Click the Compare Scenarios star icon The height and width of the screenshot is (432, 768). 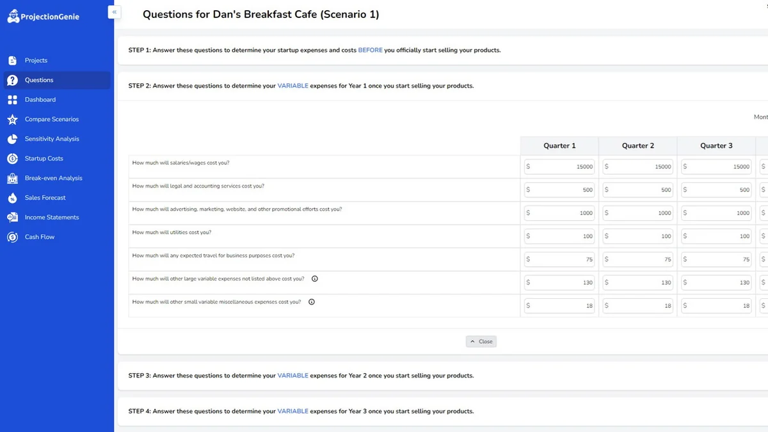click(x=12, y=119)
